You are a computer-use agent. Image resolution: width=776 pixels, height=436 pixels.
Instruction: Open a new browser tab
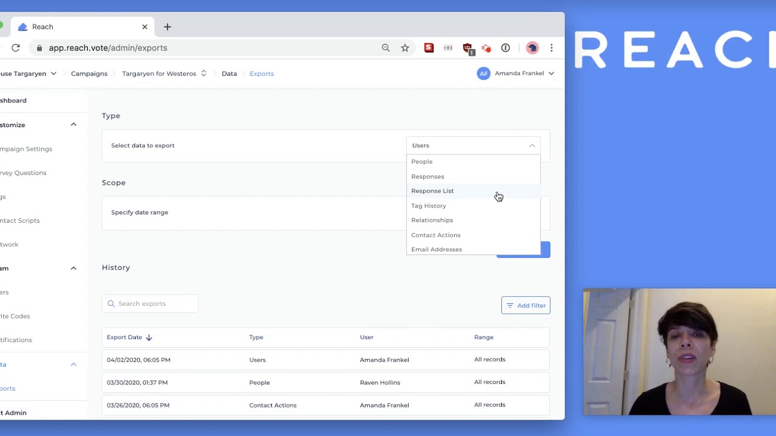coord(167,27)
